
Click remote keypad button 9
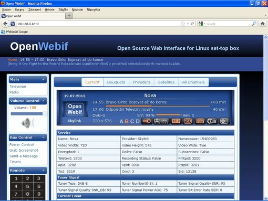(39, 194)
